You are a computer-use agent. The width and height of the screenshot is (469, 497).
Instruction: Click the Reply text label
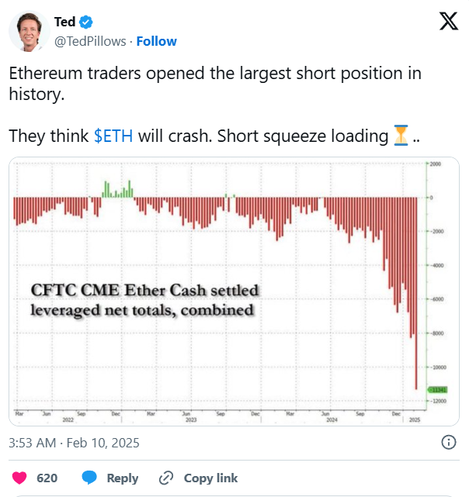123,478
